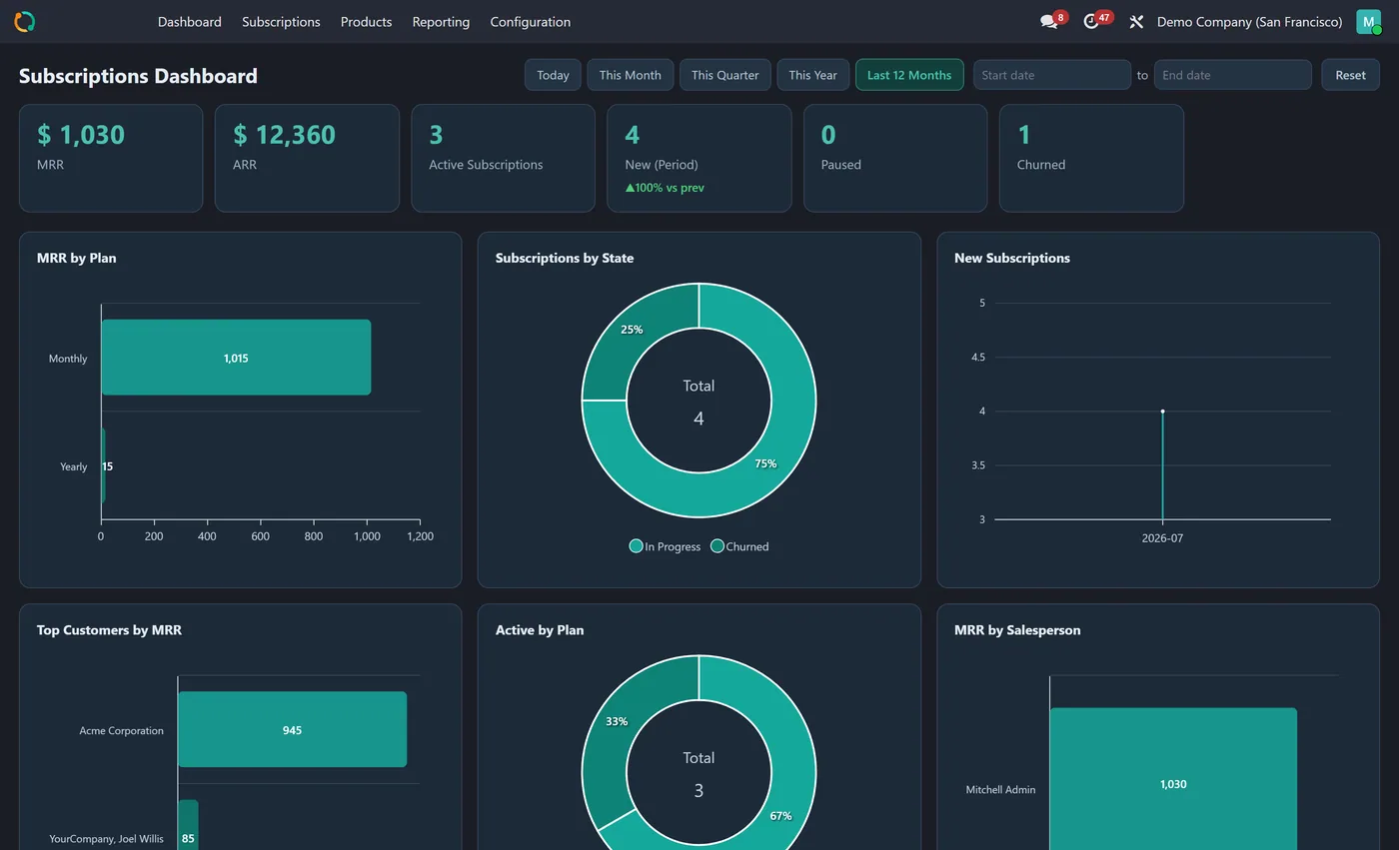Open the company switcher Demo Company (San Francisco)
The width and height of the screenshot is (1399, 850).
point(1249,22)
